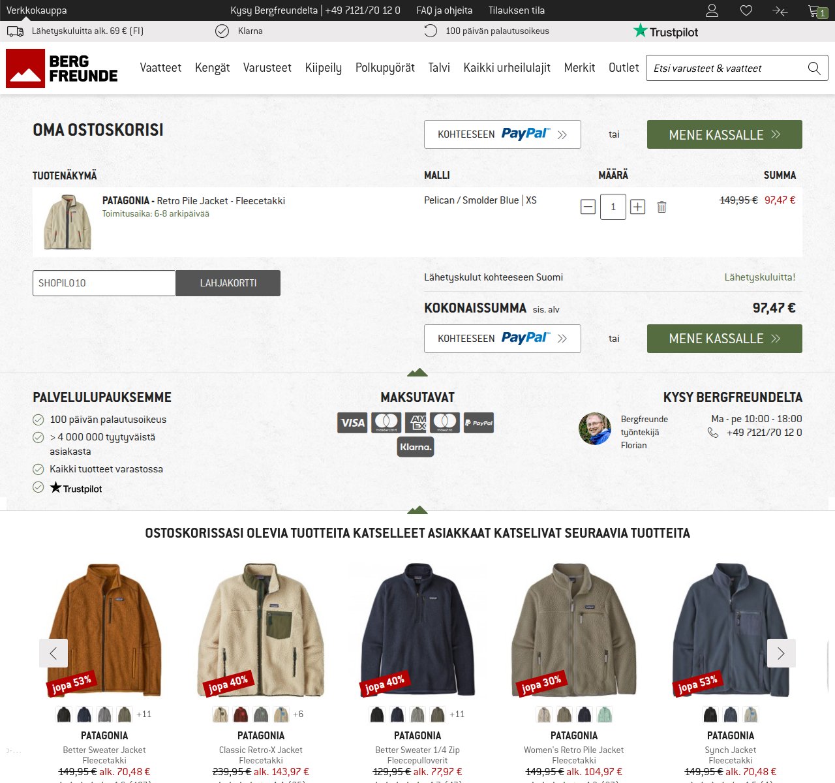This screenshot has height=783, width=835.
Task: Click the employee Florian avatar photo
Action: [595, 429]
